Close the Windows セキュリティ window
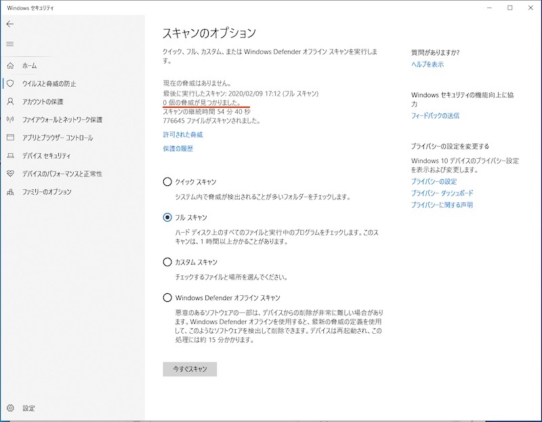 click(x=530, y=7)
